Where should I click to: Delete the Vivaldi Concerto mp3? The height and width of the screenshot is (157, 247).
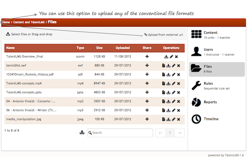coord(179,102)
